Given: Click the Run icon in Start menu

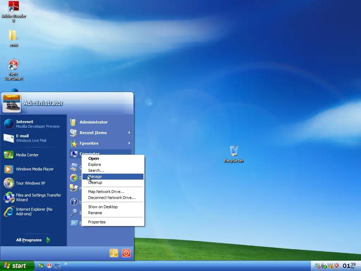Looking at the screenshot, I should click(x=74, y=223).
